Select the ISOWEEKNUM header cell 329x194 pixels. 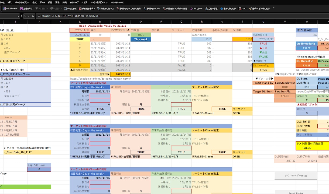tap(121, 30)
